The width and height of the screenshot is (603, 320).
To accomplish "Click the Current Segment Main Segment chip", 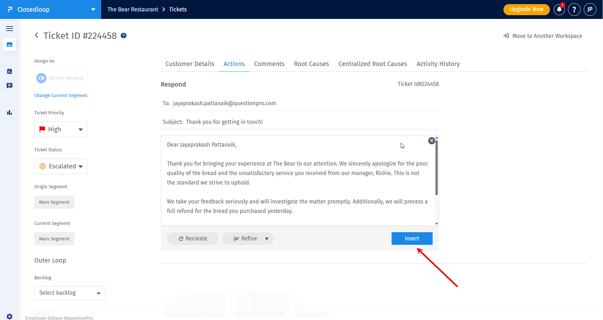I will click(54, 239).
